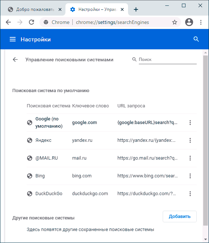Focus the Поиск input field
The height and width of the screenshot is (243, 209).
pyautogui.click(x=168, y=59)
